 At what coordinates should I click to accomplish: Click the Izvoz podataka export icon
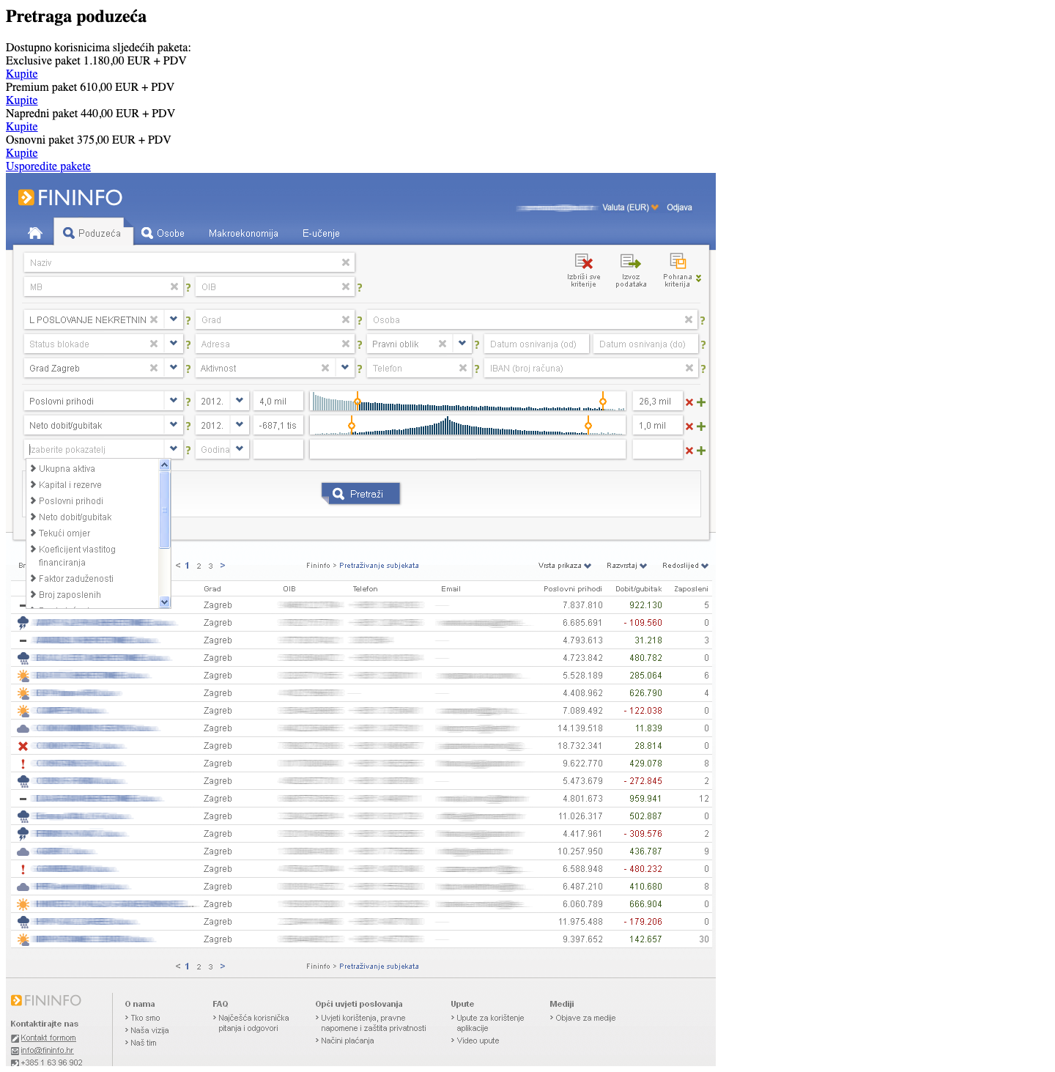point(631,262)
